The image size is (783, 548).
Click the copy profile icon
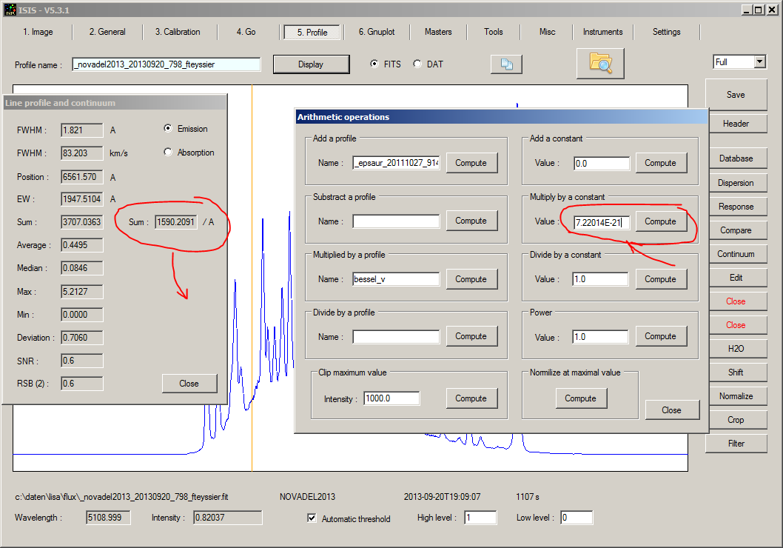coord(506,64)
